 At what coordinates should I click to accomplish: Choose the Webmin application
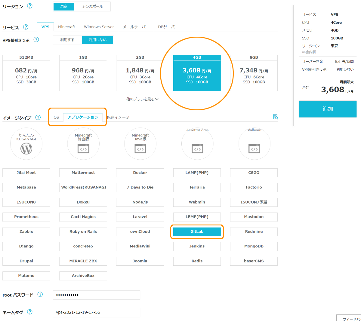tap(197, 202)
